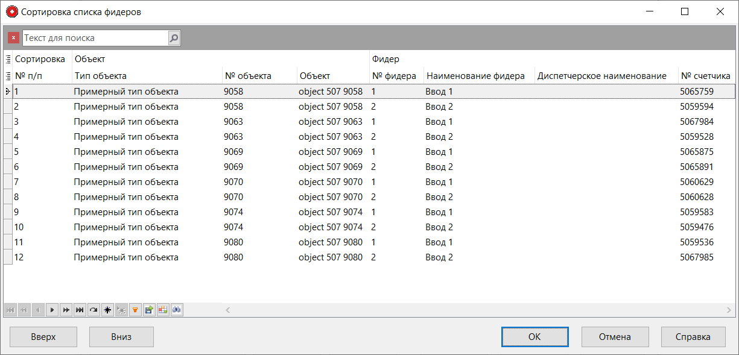Viewport: 739px width, 355px height.
Task: Go to the next record in navigator
Action: click(x=52, y=310)
